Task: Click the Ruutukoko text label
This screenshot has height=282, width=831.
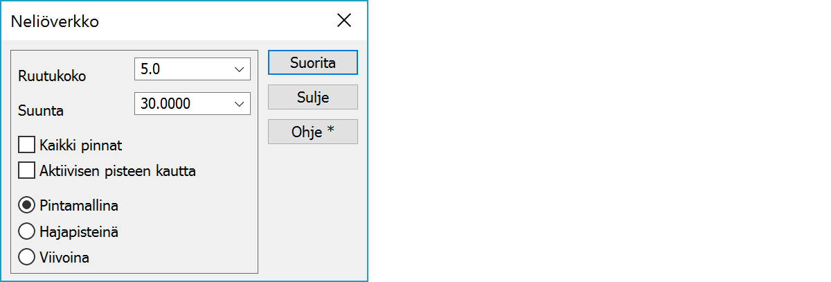Action: (x=52, y=76)
